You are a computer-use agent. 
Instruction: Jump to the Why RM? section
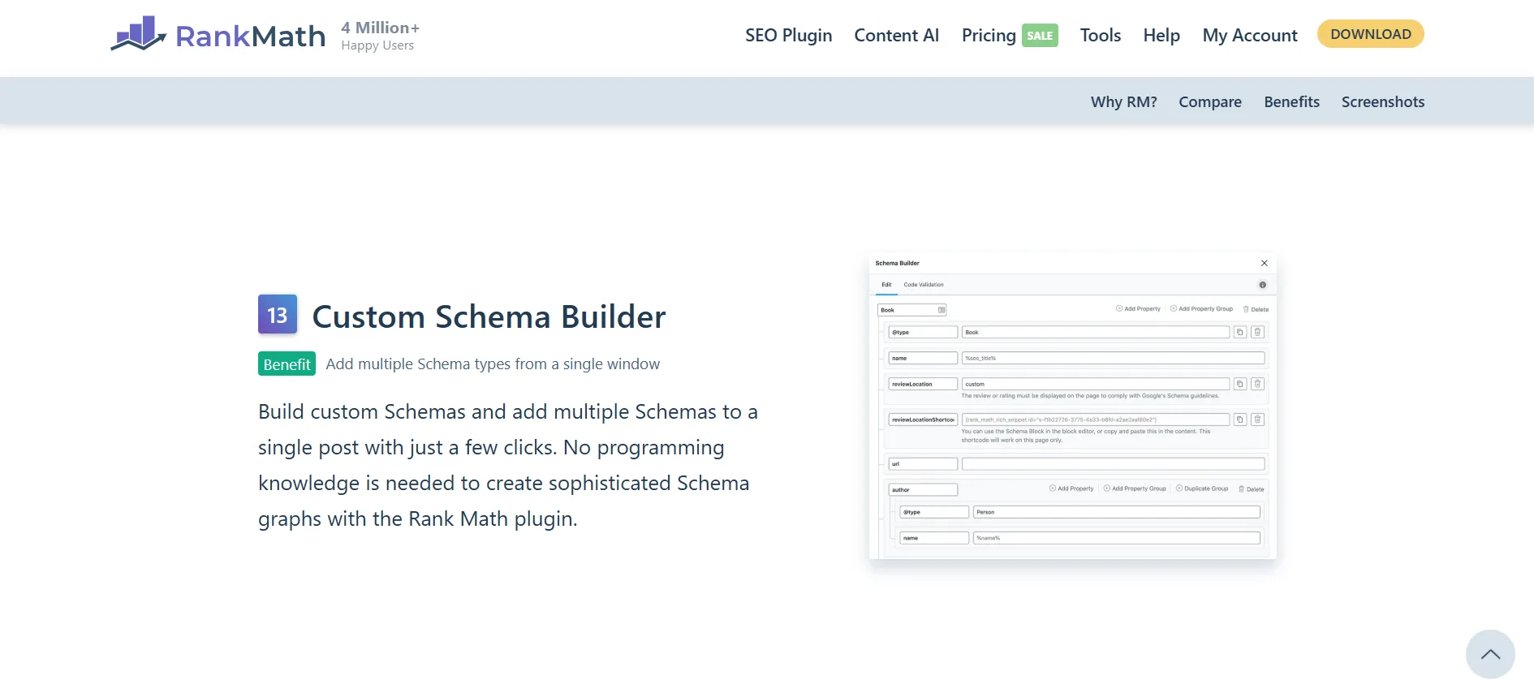1123,101
